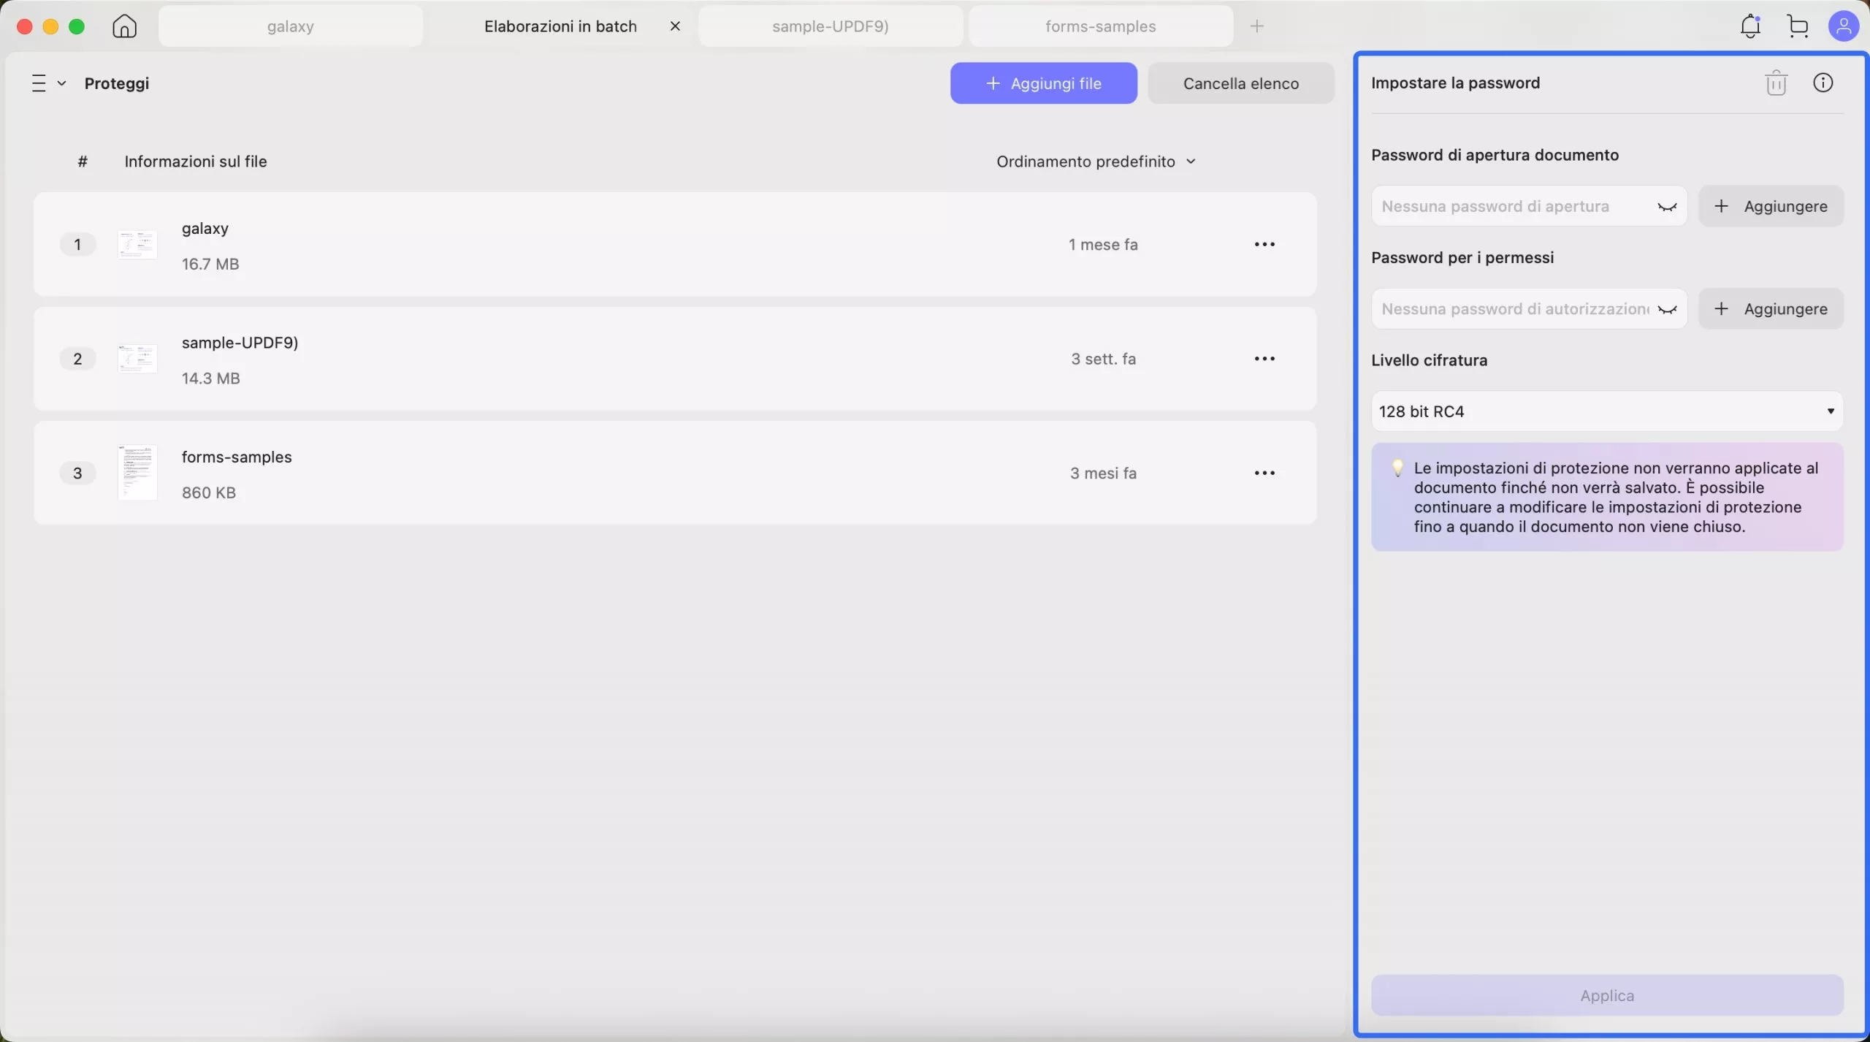1870x1042 pixels.
Task: Switch to the forms-samples tab
Action: tap(1100, 26)
